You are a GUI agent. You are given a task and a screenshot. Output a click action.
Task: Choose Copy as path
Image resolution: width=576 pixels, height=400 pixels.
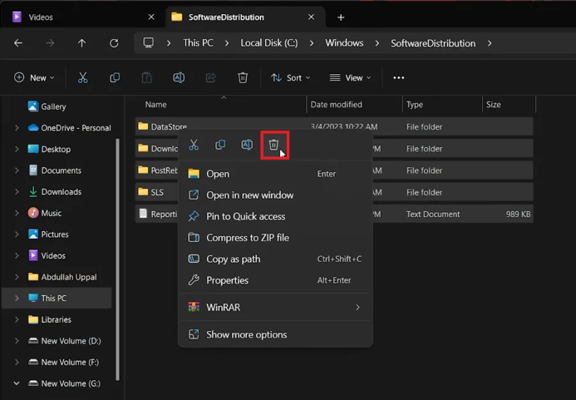pos(275,259)
